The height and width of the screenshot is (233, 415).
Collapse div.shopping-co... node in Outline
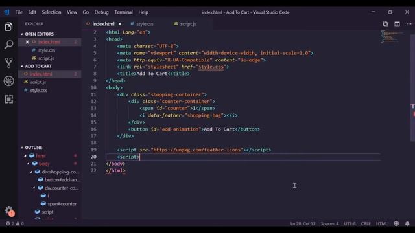[31, 172]
